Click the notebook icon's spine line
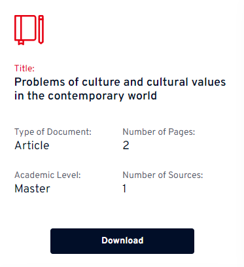 tap(22, 27)
